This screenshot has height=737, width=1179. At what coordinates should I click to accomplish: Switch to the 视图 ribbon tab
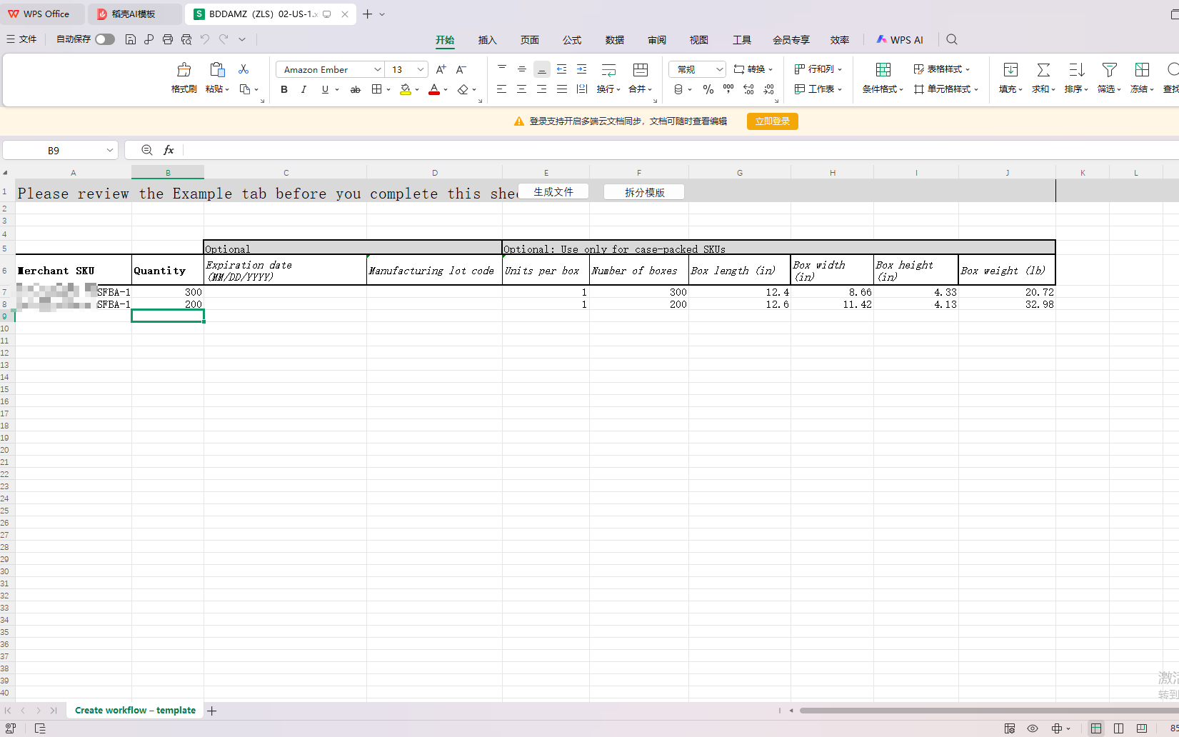pyautogui.click(x=699, y=40)
